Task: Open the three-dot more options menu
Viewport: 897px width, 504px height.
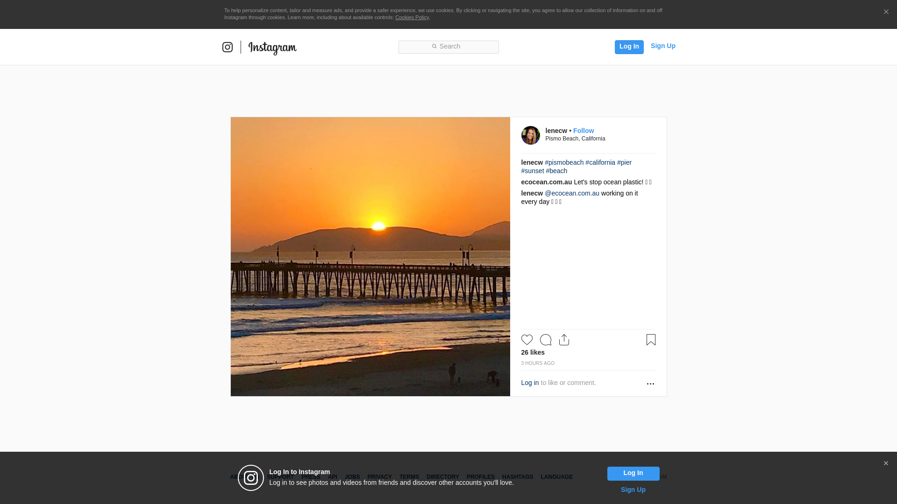Action: (650, 384)
